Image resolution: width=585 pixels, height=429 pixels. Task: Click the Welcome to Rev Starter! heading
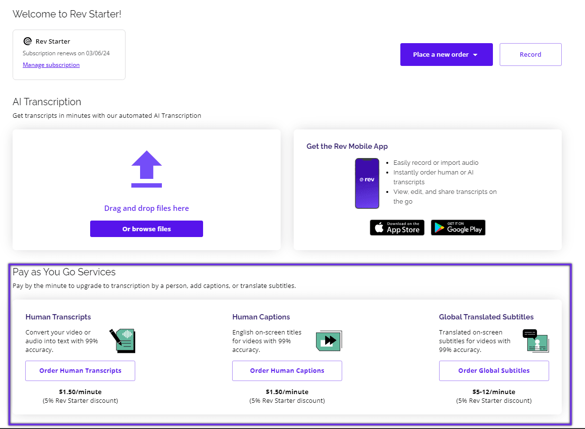(x=67, y=14)
